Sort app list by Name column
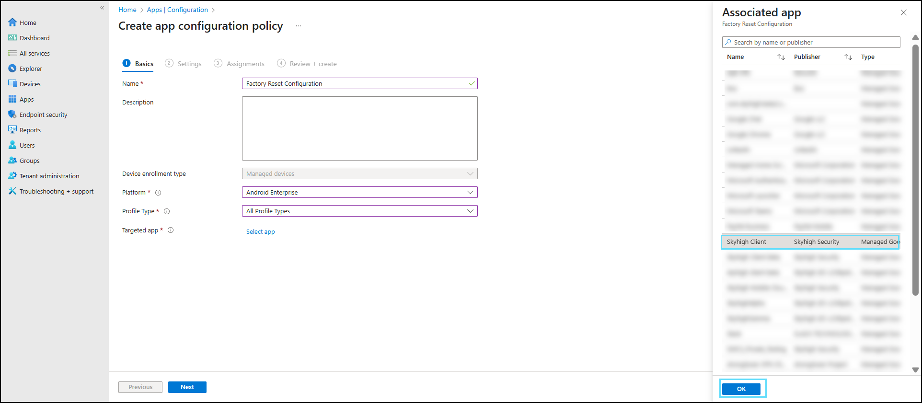Viewport: 922px width, 403px height. pyautogui.click(x=781, y=57)
